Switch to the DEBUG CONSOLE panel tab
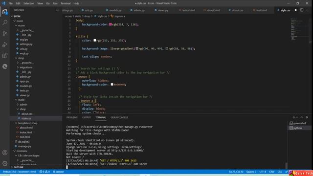Screen dimensions: 313x176 coord(119,117)
